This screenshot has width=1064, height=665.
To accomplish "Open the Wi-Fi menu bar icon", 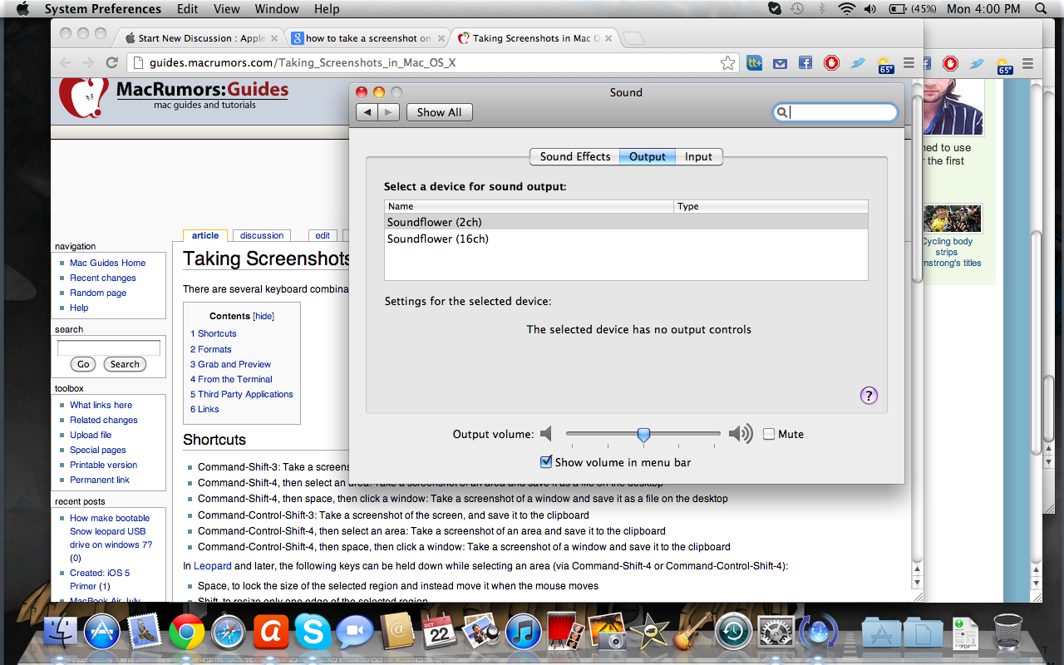I will click(x=846, y=9).
